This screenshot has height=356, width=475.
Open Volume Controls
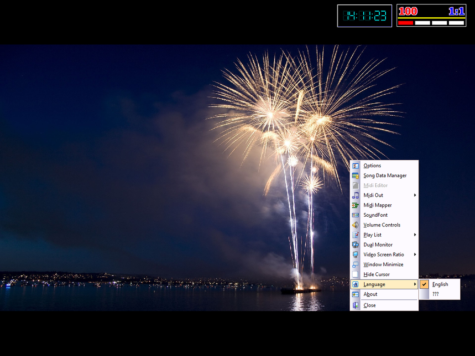[384, 225]
